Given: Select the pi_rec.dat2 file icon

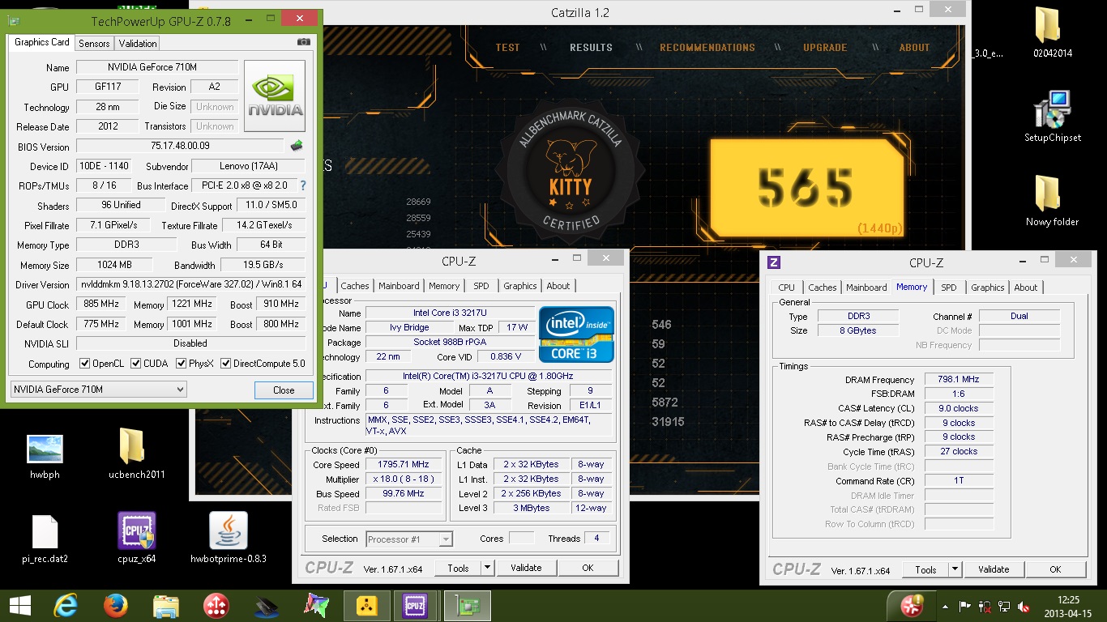Looking at the screenshot, I should coord(45,539).
